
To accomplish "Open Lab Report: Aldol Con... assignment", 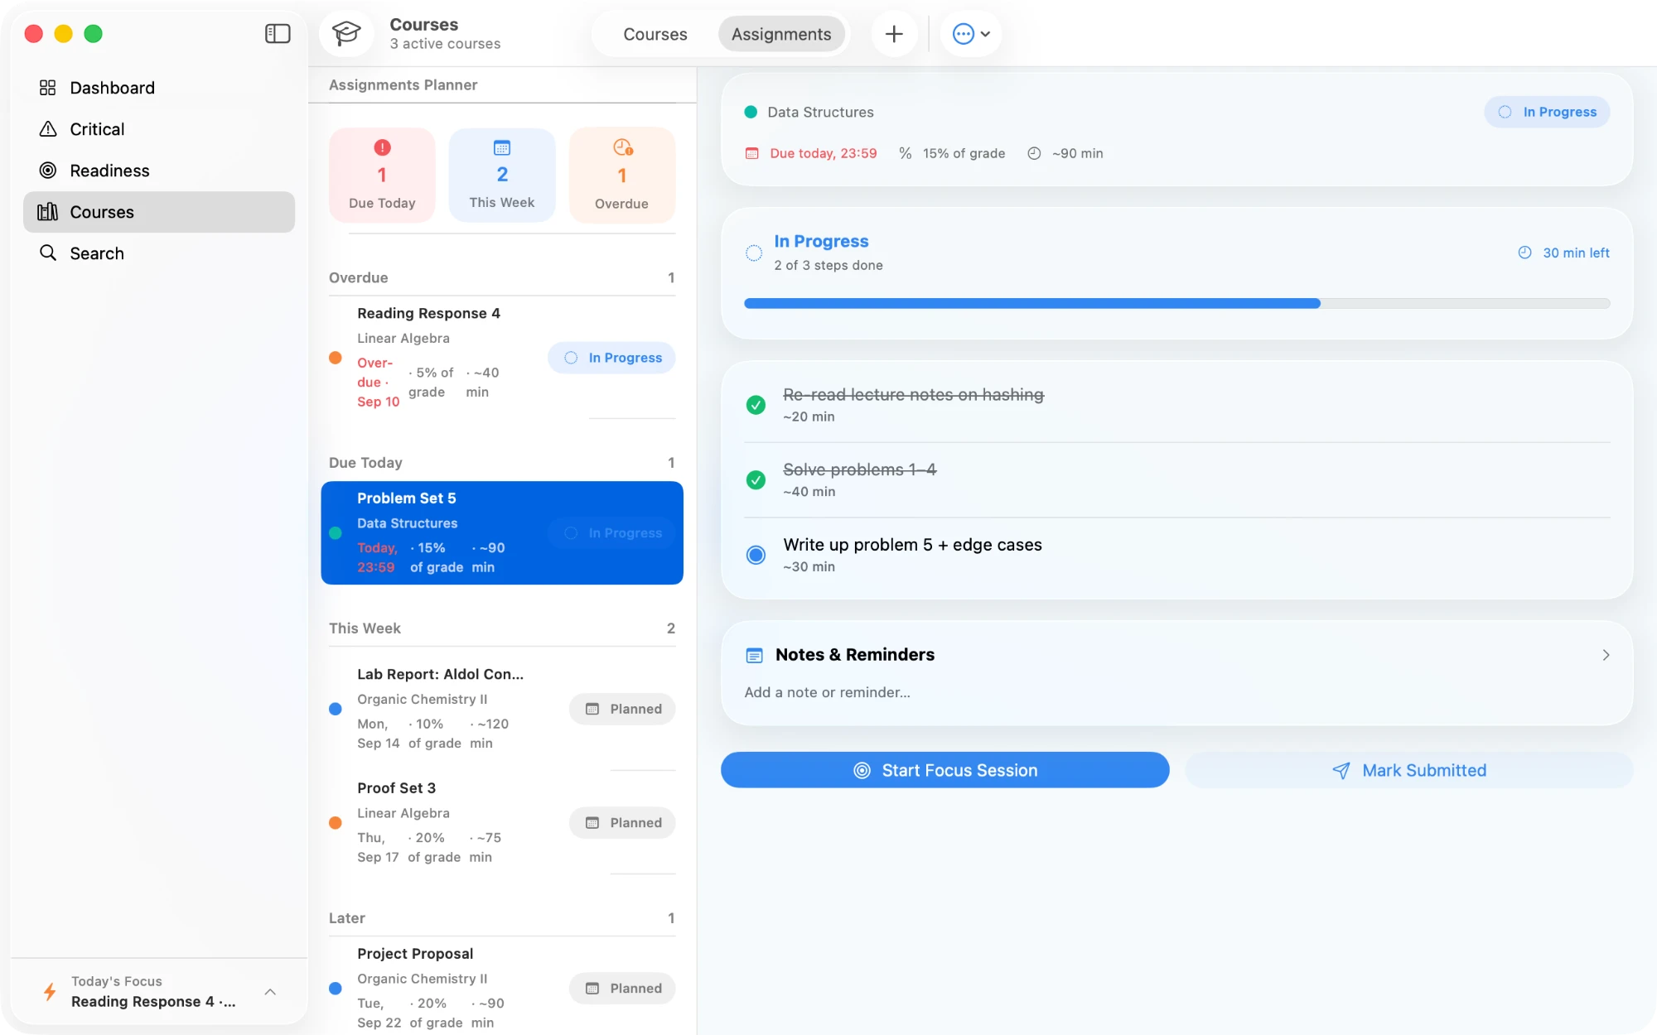I will click(502, 709).
